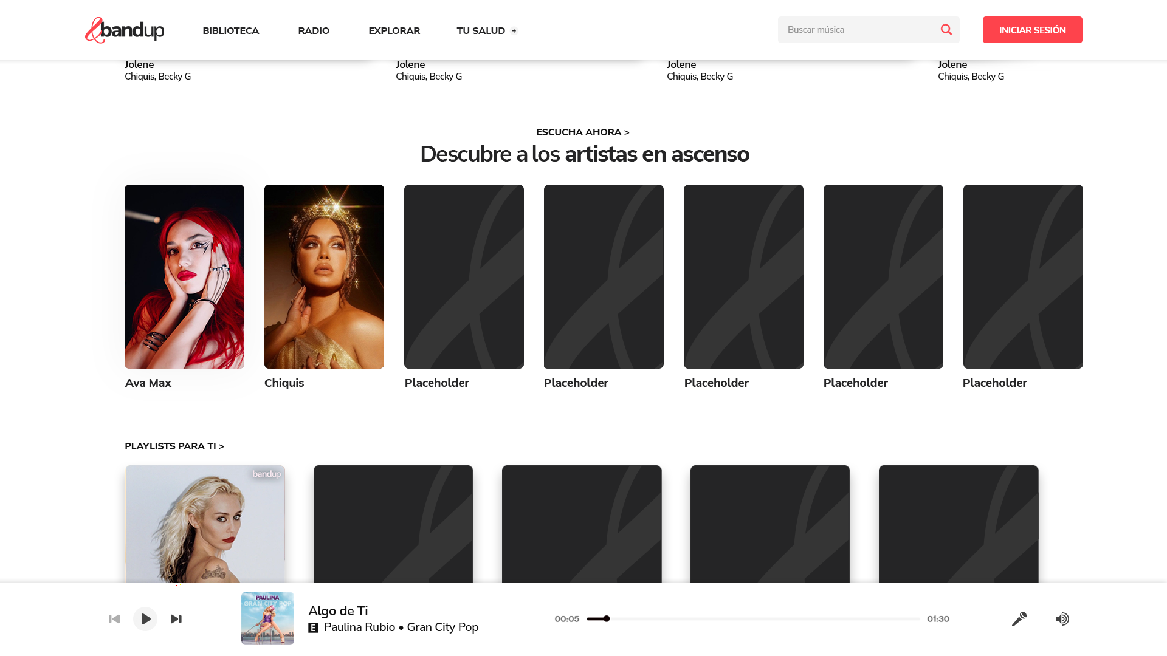
Task: Click the first Jolene song title
Action: coord(139,64)
